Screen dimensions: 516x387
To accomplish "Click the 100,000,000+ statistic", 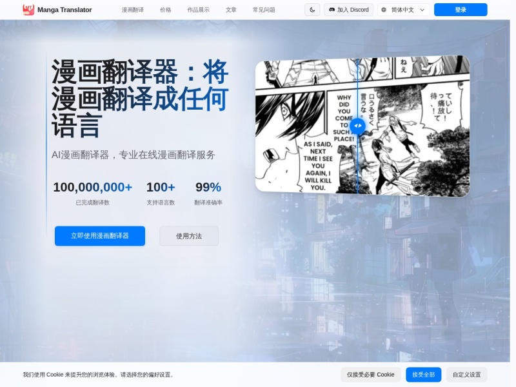I will [x=92, y=187].
